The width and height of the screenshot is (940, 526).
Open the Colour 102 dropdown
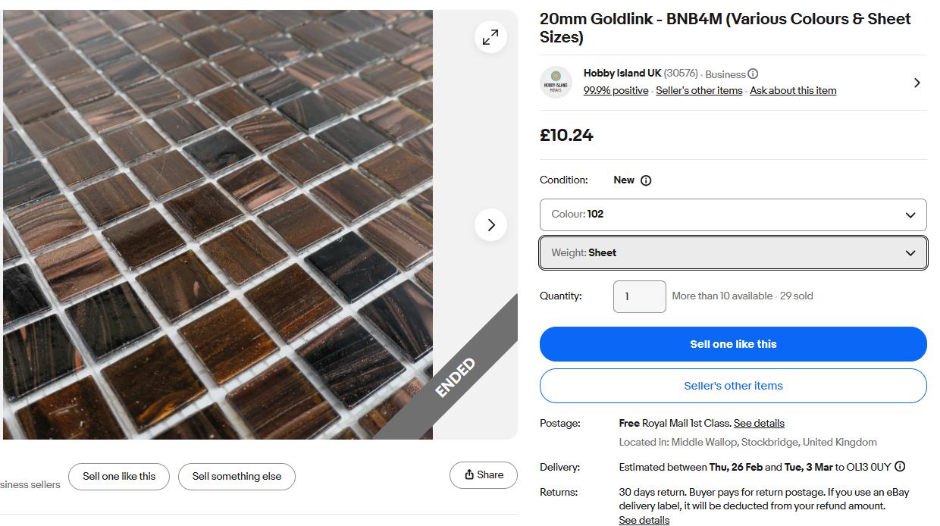click(732, 214)
